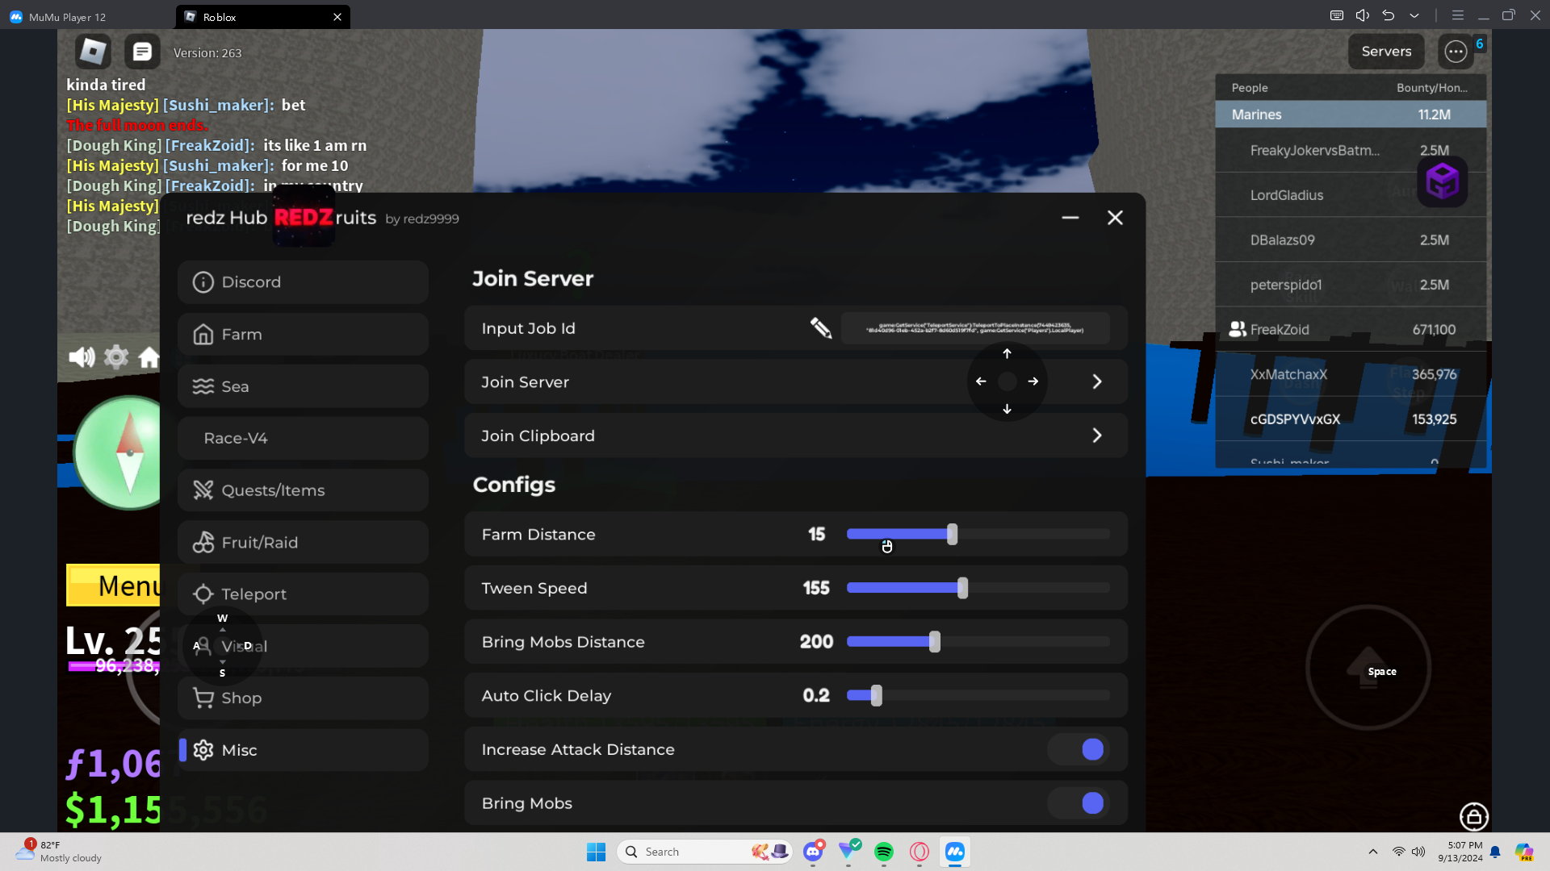Screen dimensions: 1550x871
Task: Click the Bring Mobs Distance slider
Action: point(978,642)
